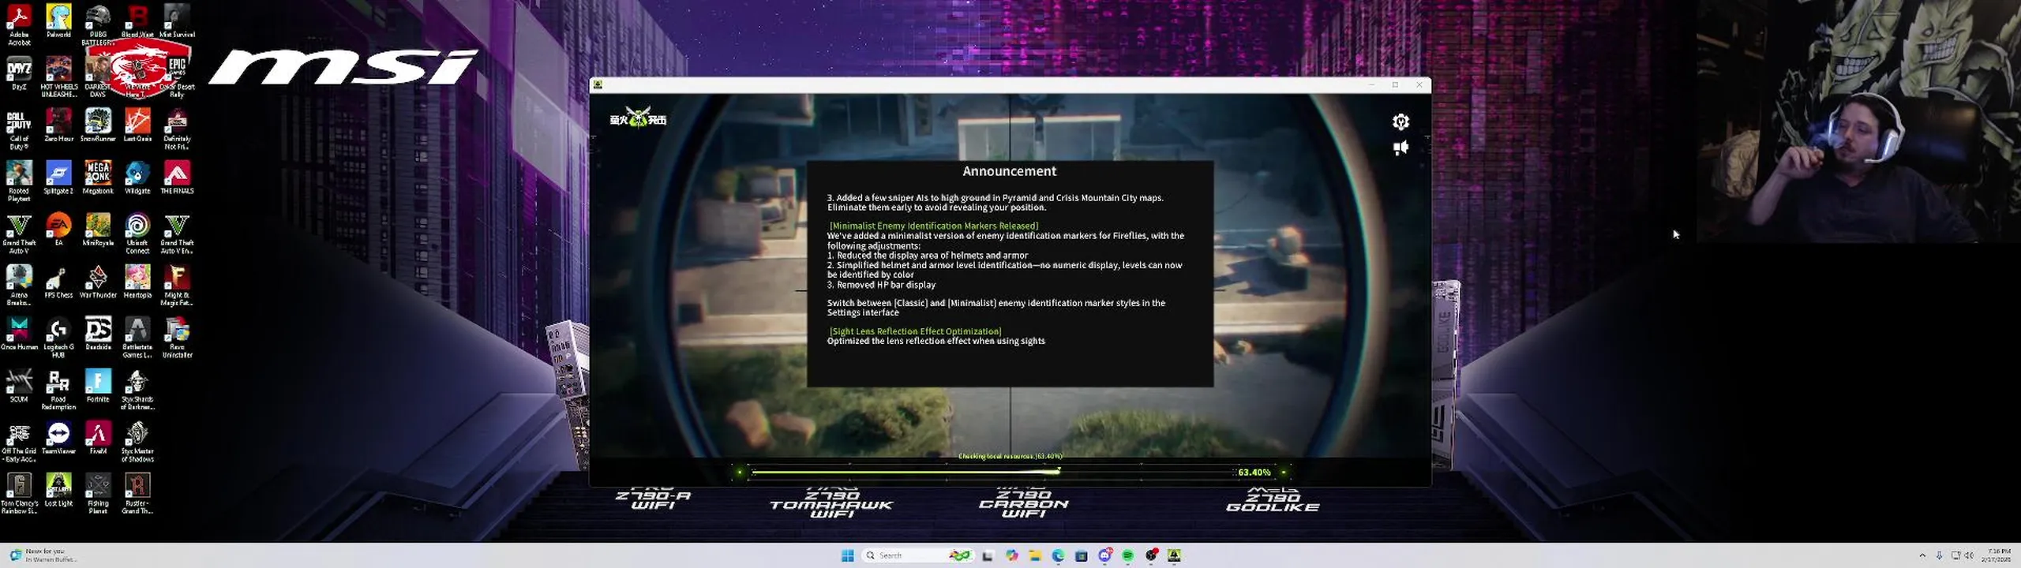The image size is (2021, 568).
Task: Open PUBG Battlegrounds desktop shortcut
Action: pyautogui.click(x=98, y=24)
